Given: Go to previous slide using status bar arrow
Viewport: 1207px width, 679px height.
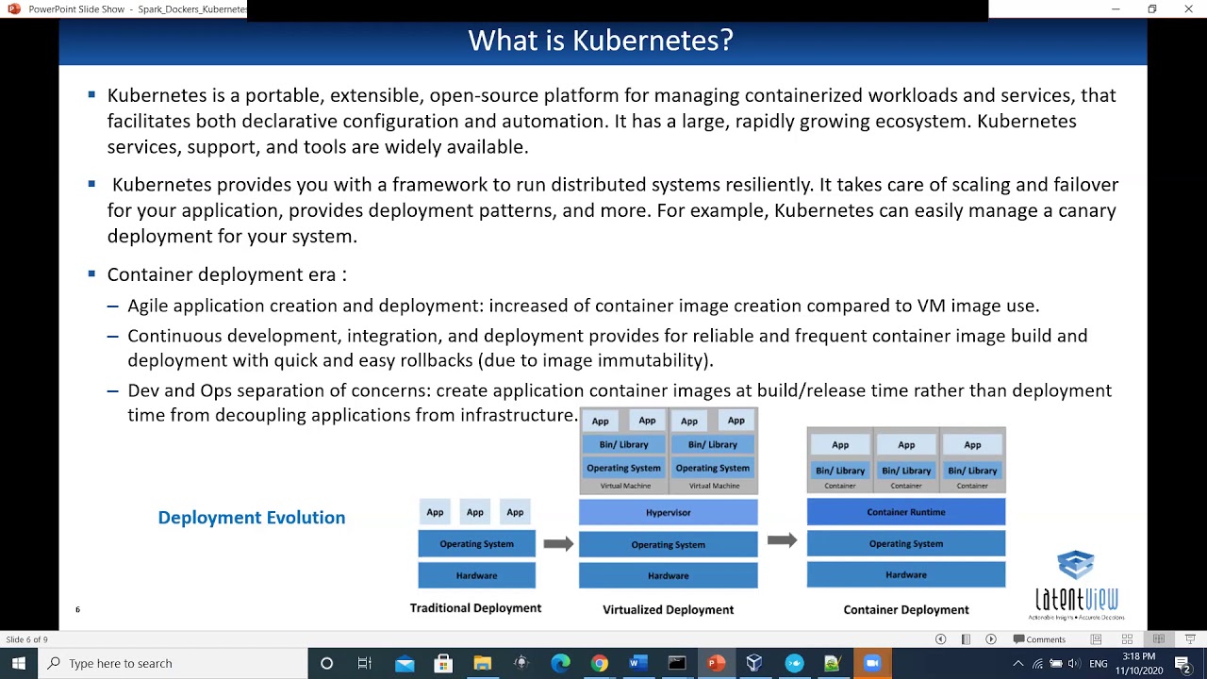Looking at the screenshot, I should pos(940,639).
